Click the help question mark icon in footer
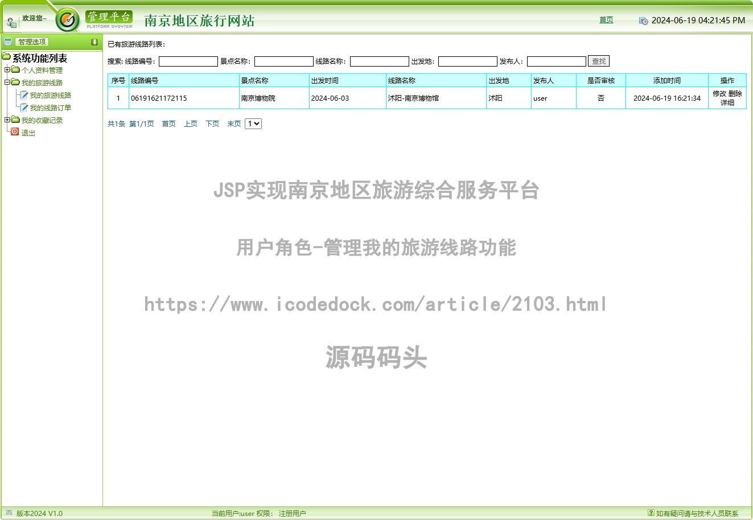Image resolution: width=753 pixels, height=520 pixels. (651, 513)
